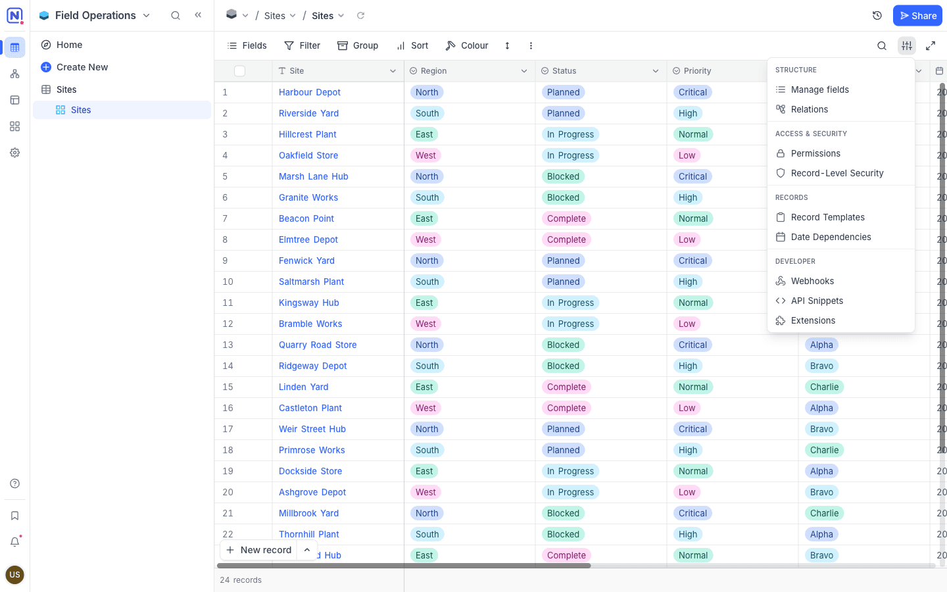This screenshot has width=947, height=592.
Task: Open the help question mark icon
Action: click(14, 483)
